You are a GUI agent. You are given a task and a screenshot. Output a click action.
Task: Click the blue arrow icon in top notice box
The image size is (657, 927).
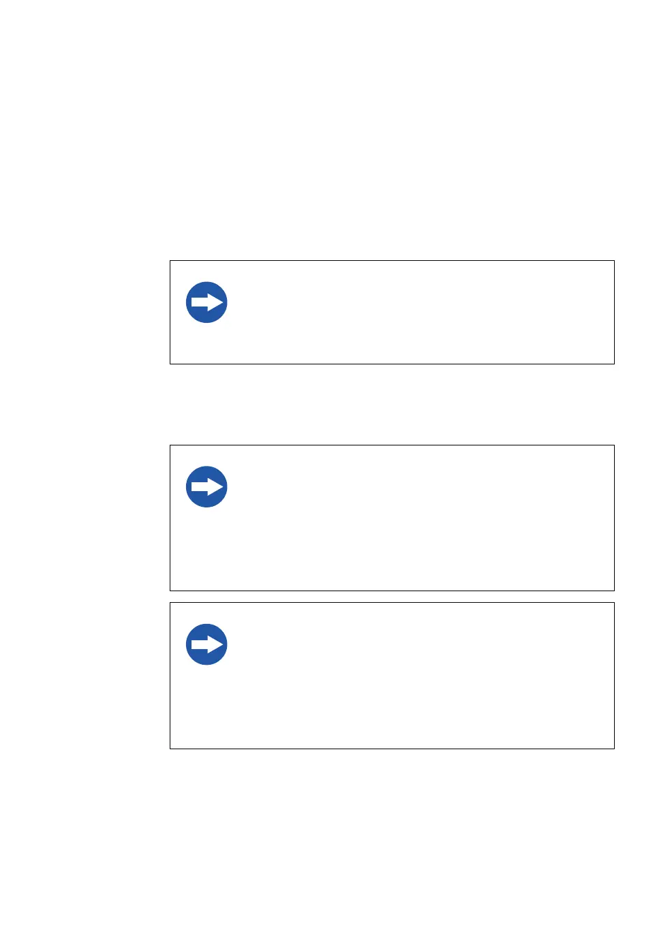coord(207,302)
